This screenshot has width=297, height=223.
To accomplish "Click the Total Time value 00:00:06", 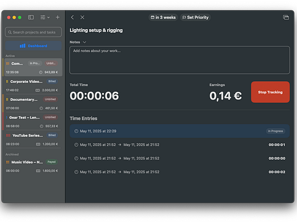I will [x=94, y=96].
